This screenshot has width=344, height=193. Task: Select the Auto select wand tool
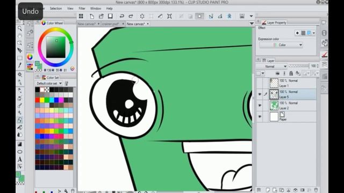tap(20, 75)
